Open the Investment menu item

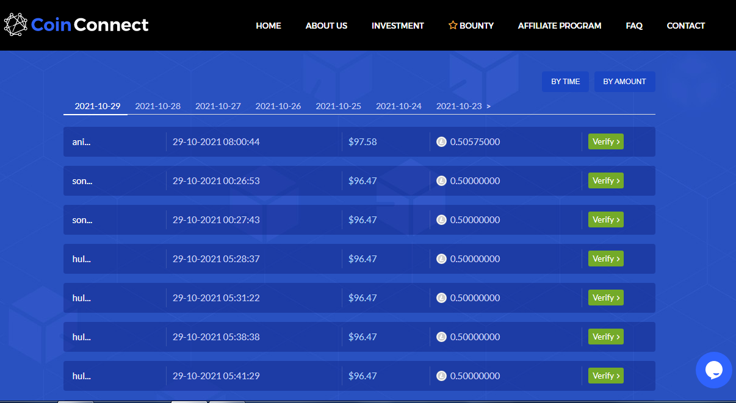pyautogui.click(x=398, y=26)
